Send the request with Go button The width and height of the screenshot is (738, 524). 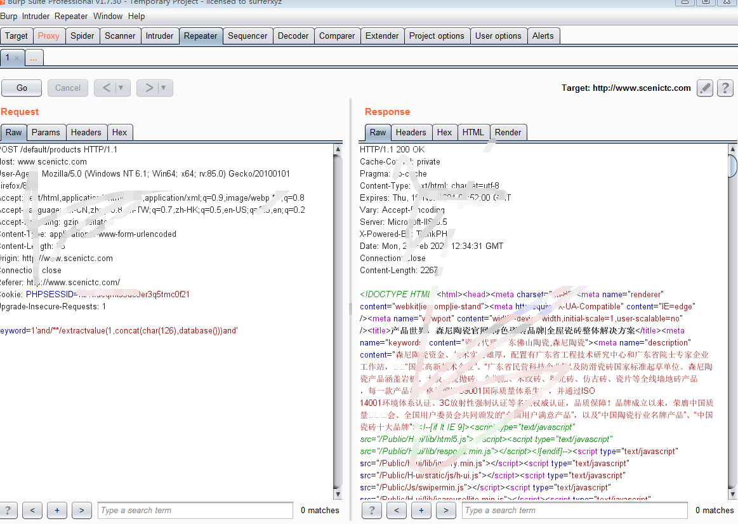[22, 88]
